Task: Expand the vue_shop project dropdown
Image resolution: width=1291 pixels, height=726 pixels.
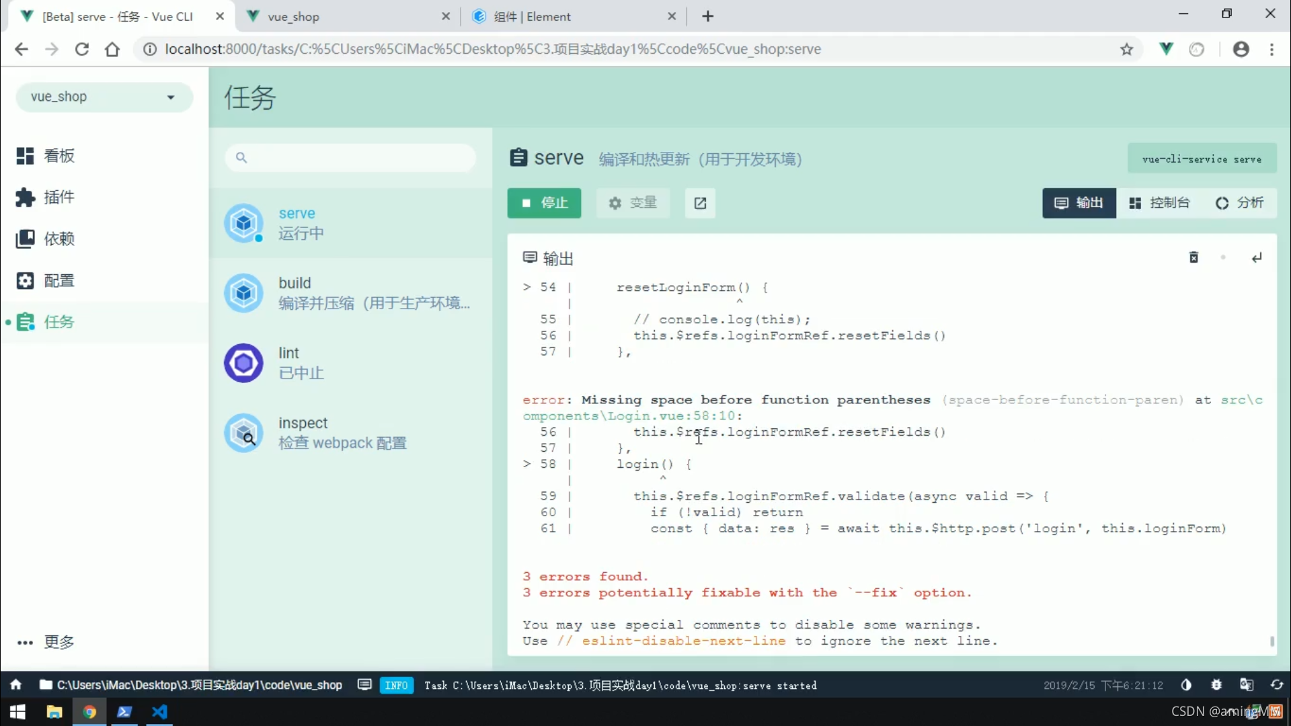Action: click(104, 97)
